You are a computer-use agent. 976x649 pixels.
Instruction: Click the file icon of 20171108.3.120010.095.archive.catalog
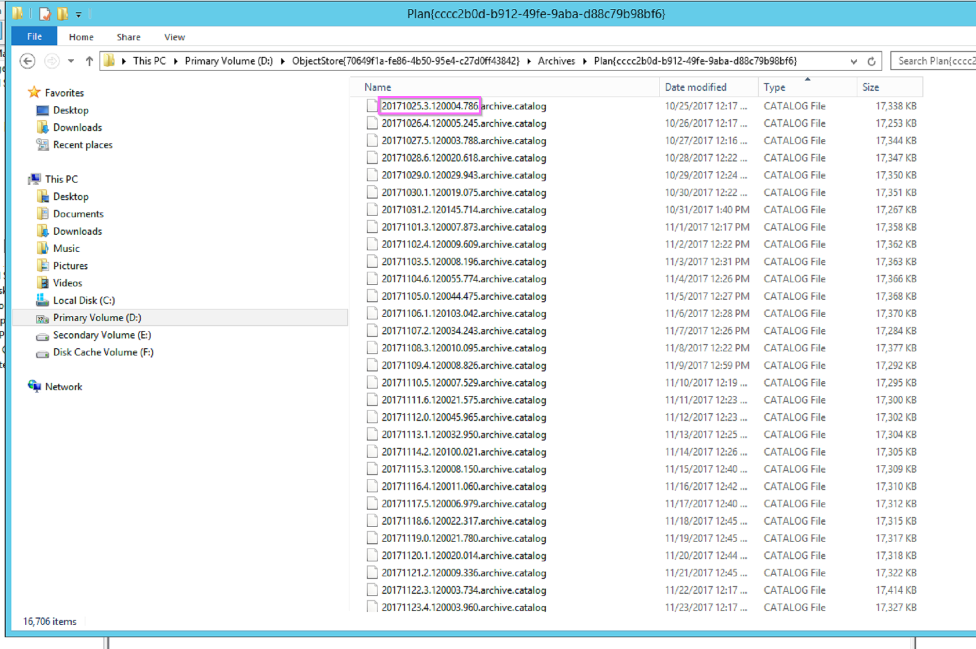pos(372,348)
